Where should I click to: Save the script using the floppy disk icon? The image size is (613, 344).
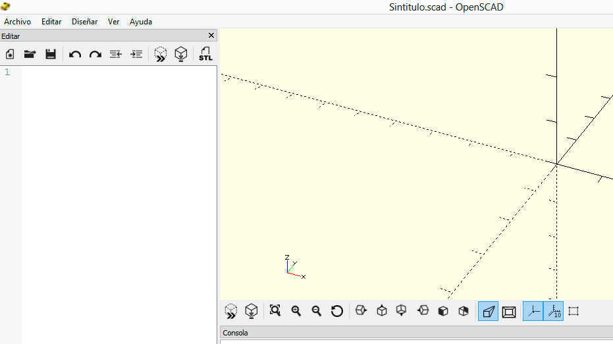[50, 54]
